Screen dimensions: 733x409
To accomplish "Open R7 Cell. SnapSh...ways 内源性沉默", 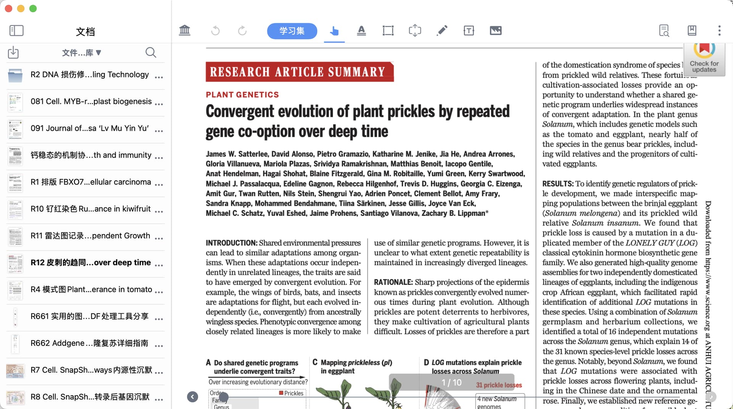I will pos(86,371).
